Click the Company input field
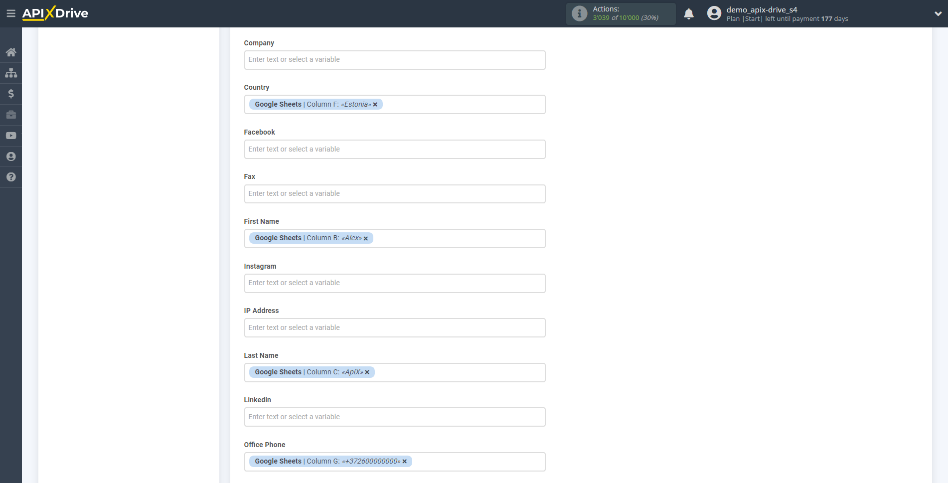This screenshot has width=948, height=483. coord(395,60)
